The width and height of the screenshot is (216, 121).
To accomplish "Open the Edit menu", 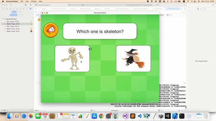I will pos(22,1).
